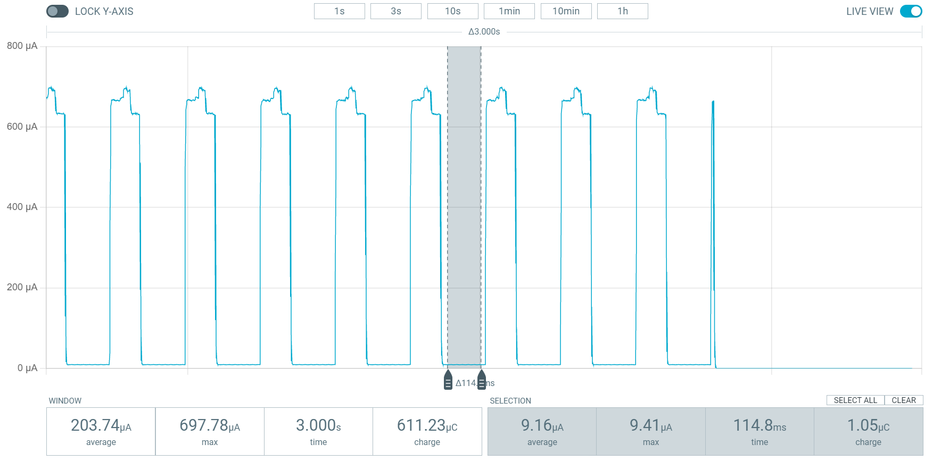Set time window to 1s

pyautogui.click(x=339, y=11)
